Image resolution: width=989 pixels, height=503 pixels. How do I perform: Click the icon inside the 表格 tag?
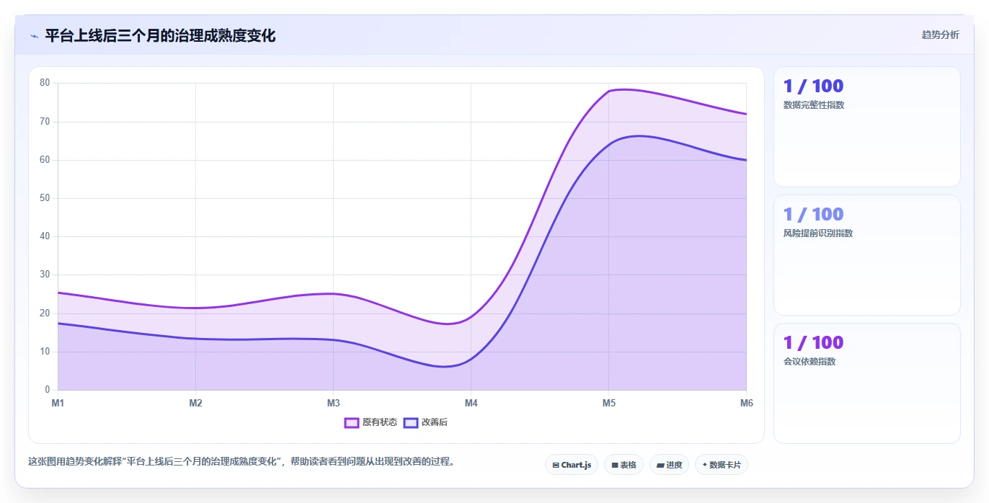tap(615, 466)
